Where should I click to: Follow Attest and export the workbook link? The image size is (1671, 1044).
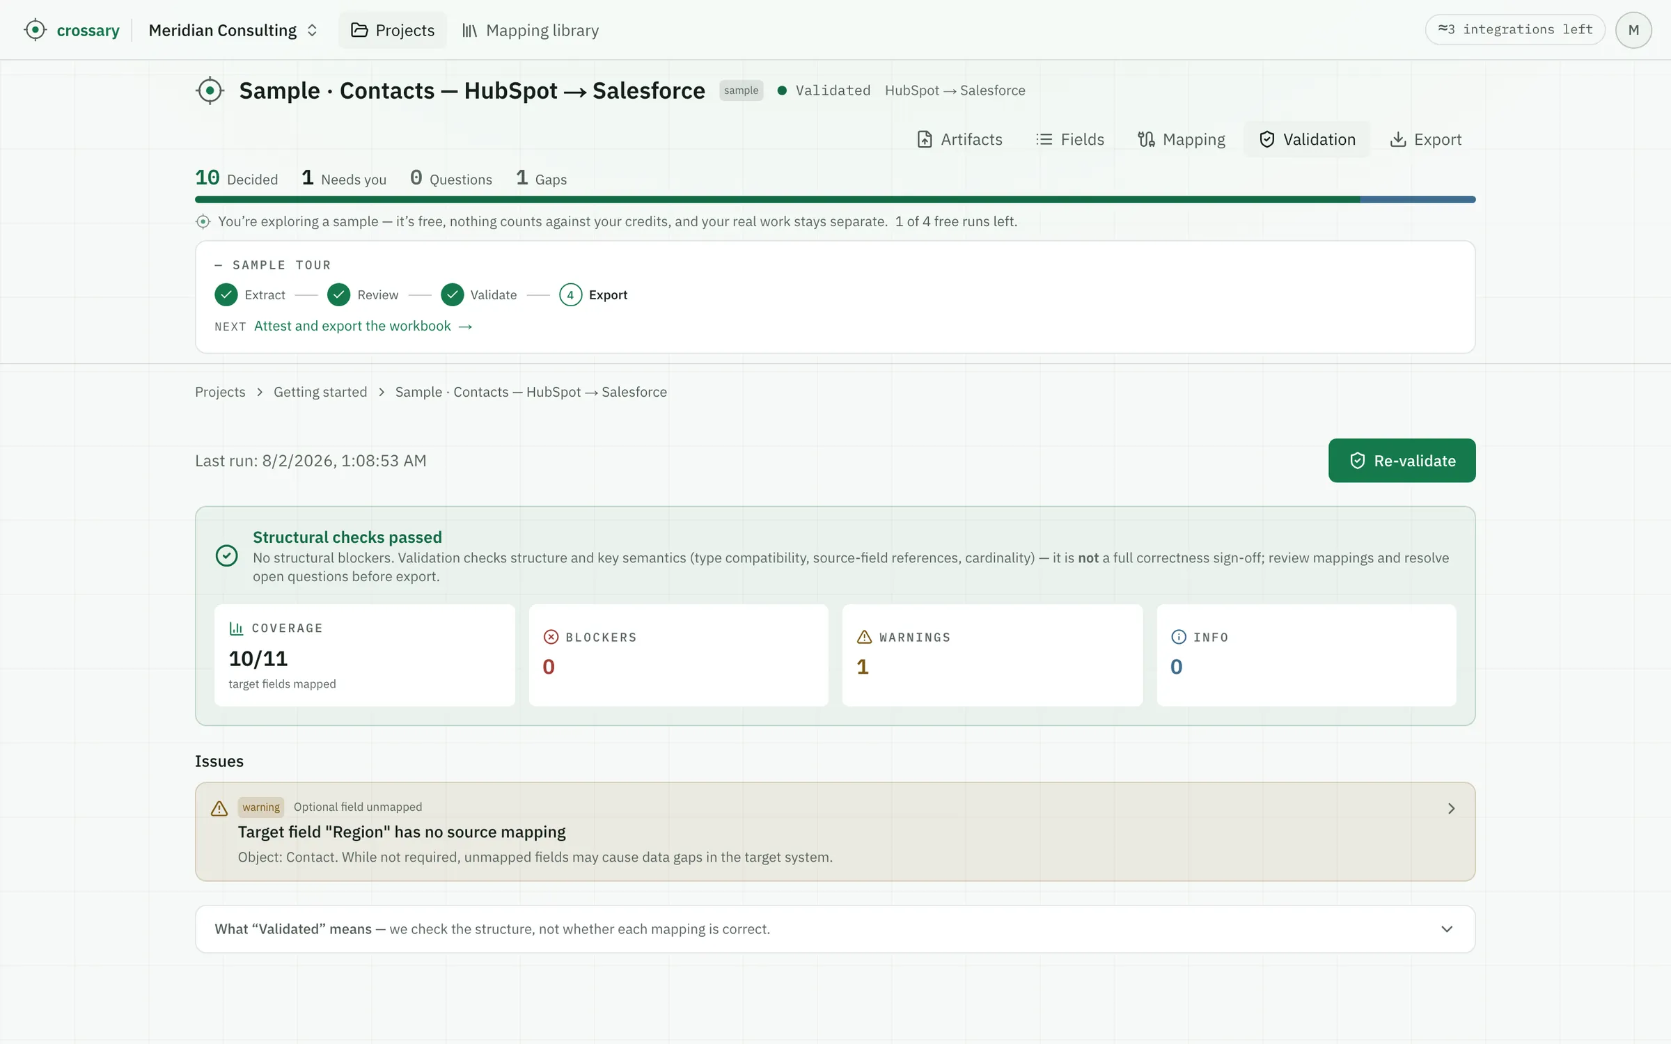(363, 326)
